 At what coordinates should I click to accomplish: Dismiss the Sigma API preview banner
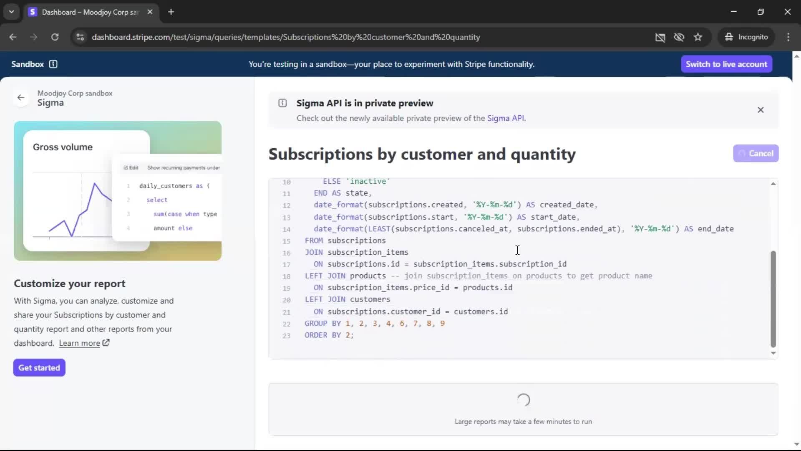pyautogui.click(x=761, y=110)
